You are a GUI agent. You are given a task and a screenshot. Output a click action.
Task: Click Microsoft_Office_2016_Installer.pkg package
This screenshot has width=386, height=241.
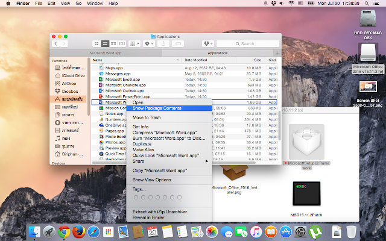coord(234,173)
